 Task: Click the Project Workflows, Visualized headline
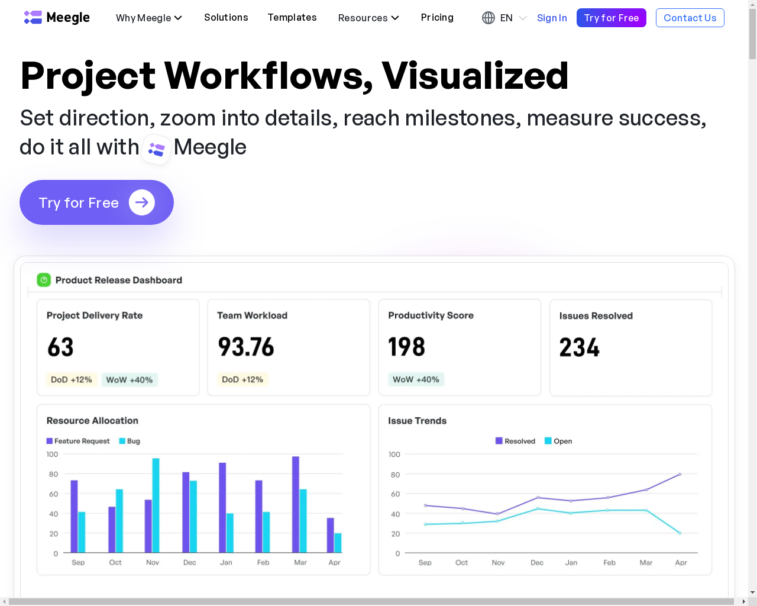point(295,76)
